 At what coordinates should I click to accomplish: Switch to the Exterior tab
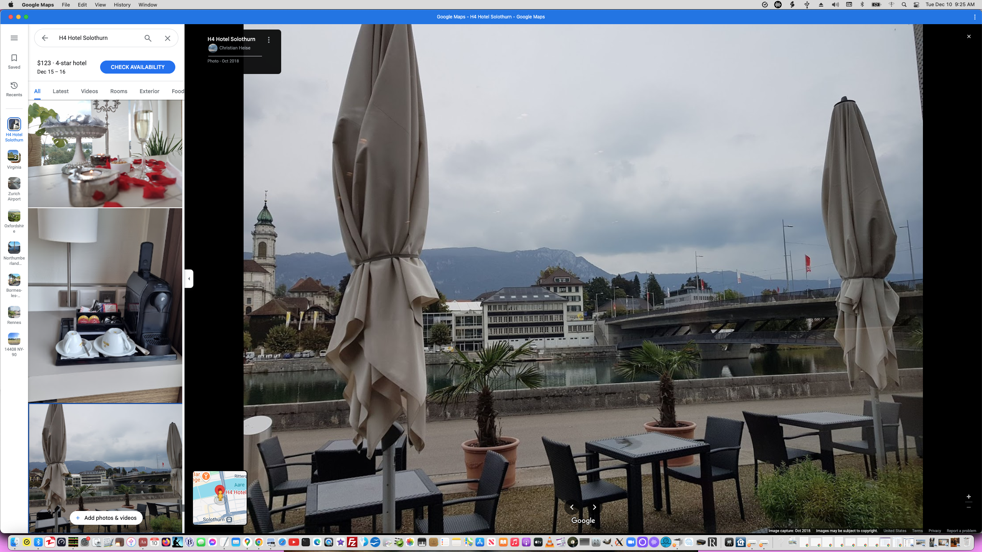click(x=149, y=91)
